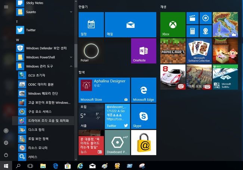Open the OneNote tile
The height and width of the screenshot is (170, 243).
pos(144,51)
